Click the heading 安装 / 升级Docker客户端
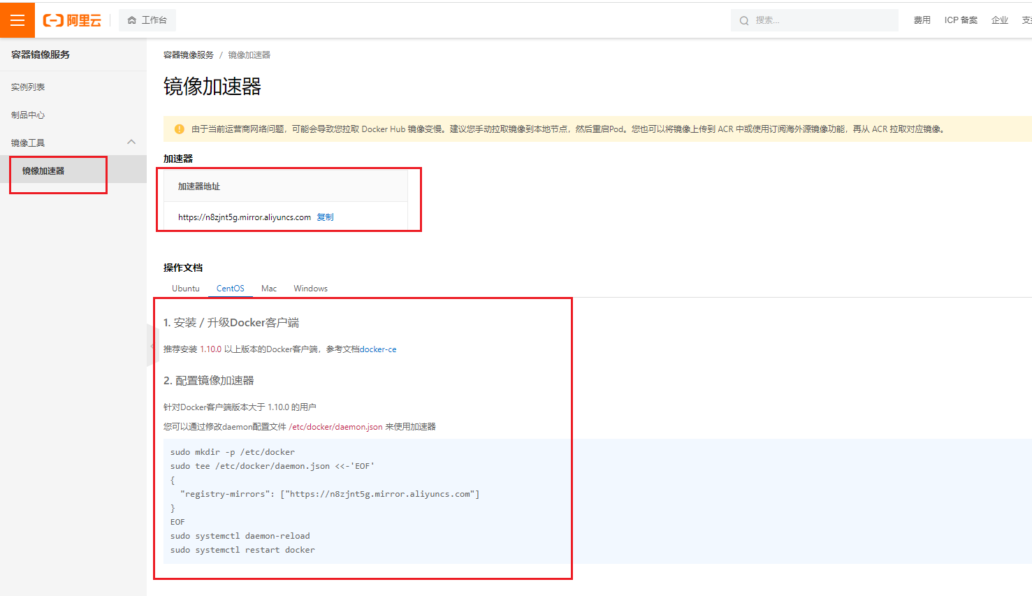Image resolution: width=1032 pixels, height=596 pixels. click(x=231, y=323)
